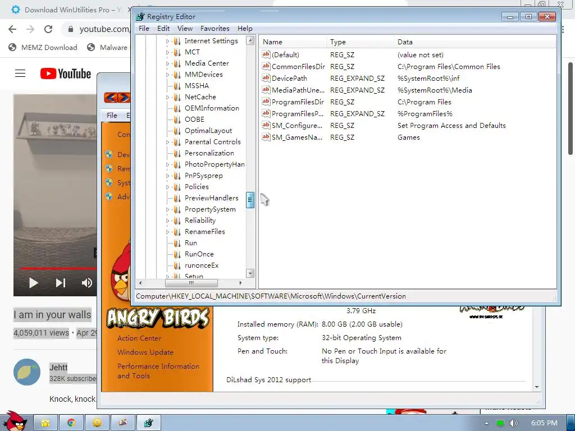Open the YouTube hamburger guide menu
The height and width of the screenshot is (431, 575).
tap(20, 74)
